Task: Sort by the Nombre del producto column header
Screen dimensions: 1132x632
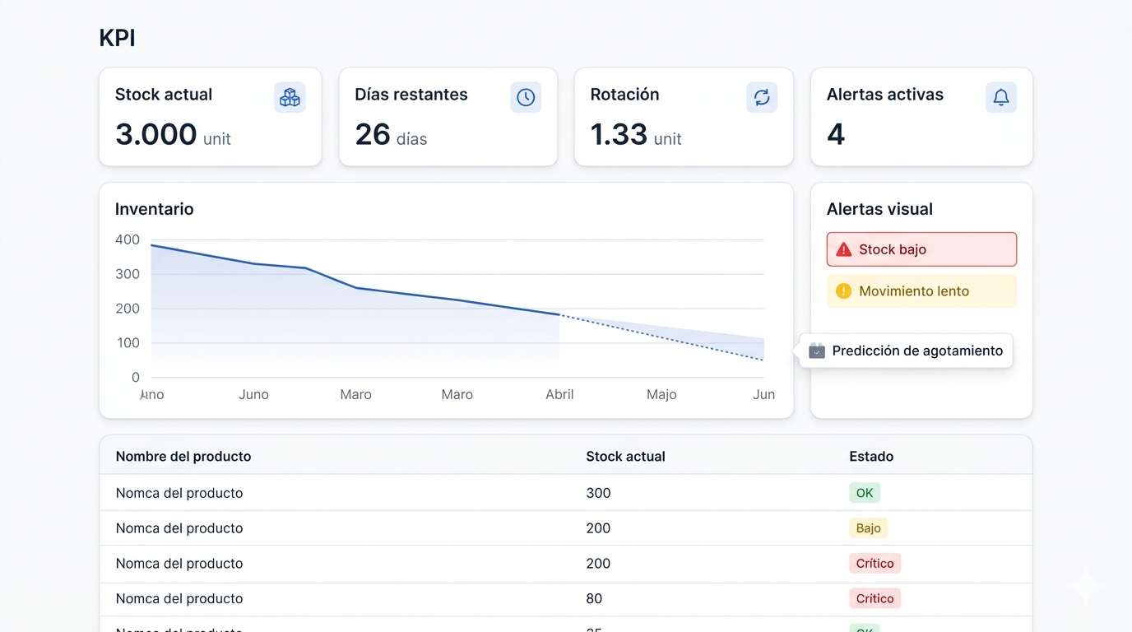Action: pyautogui.click(x=182, y=456)
